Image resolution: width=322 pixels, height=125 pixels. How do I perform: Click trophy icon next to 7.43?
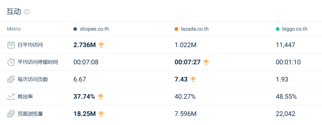193,79
